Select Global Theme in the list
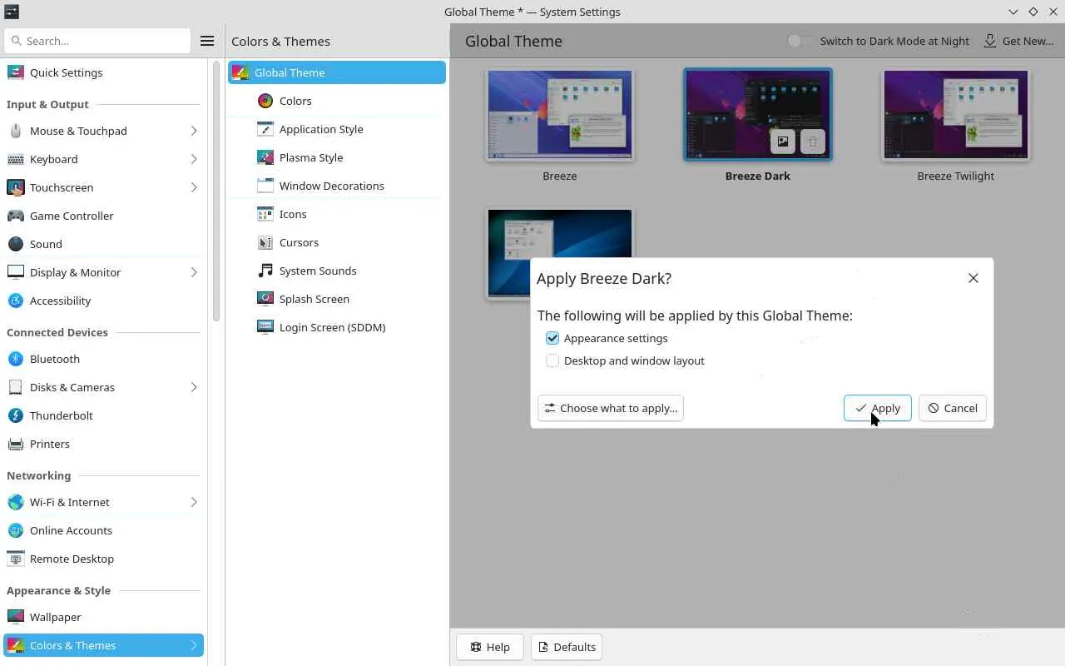 (337, 72)
